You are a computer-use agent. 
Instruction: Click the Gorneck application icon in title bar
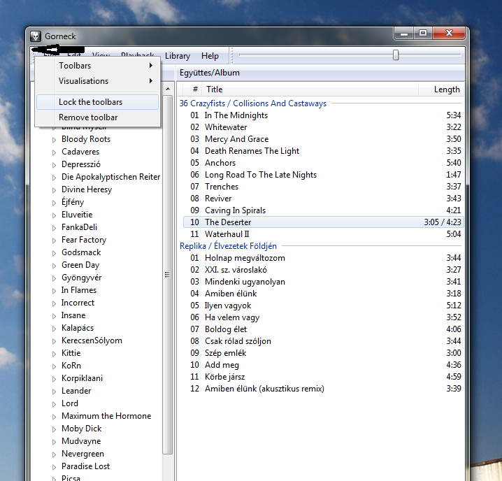click(x=36, y=36)
